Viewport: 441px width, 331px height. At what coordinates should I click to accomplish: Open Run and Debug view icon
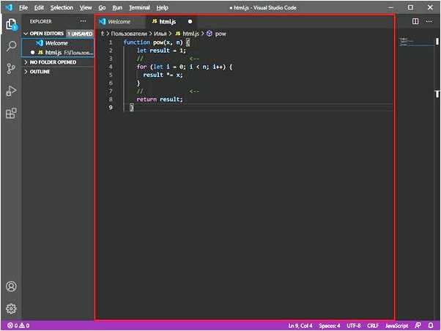point(11,91)
